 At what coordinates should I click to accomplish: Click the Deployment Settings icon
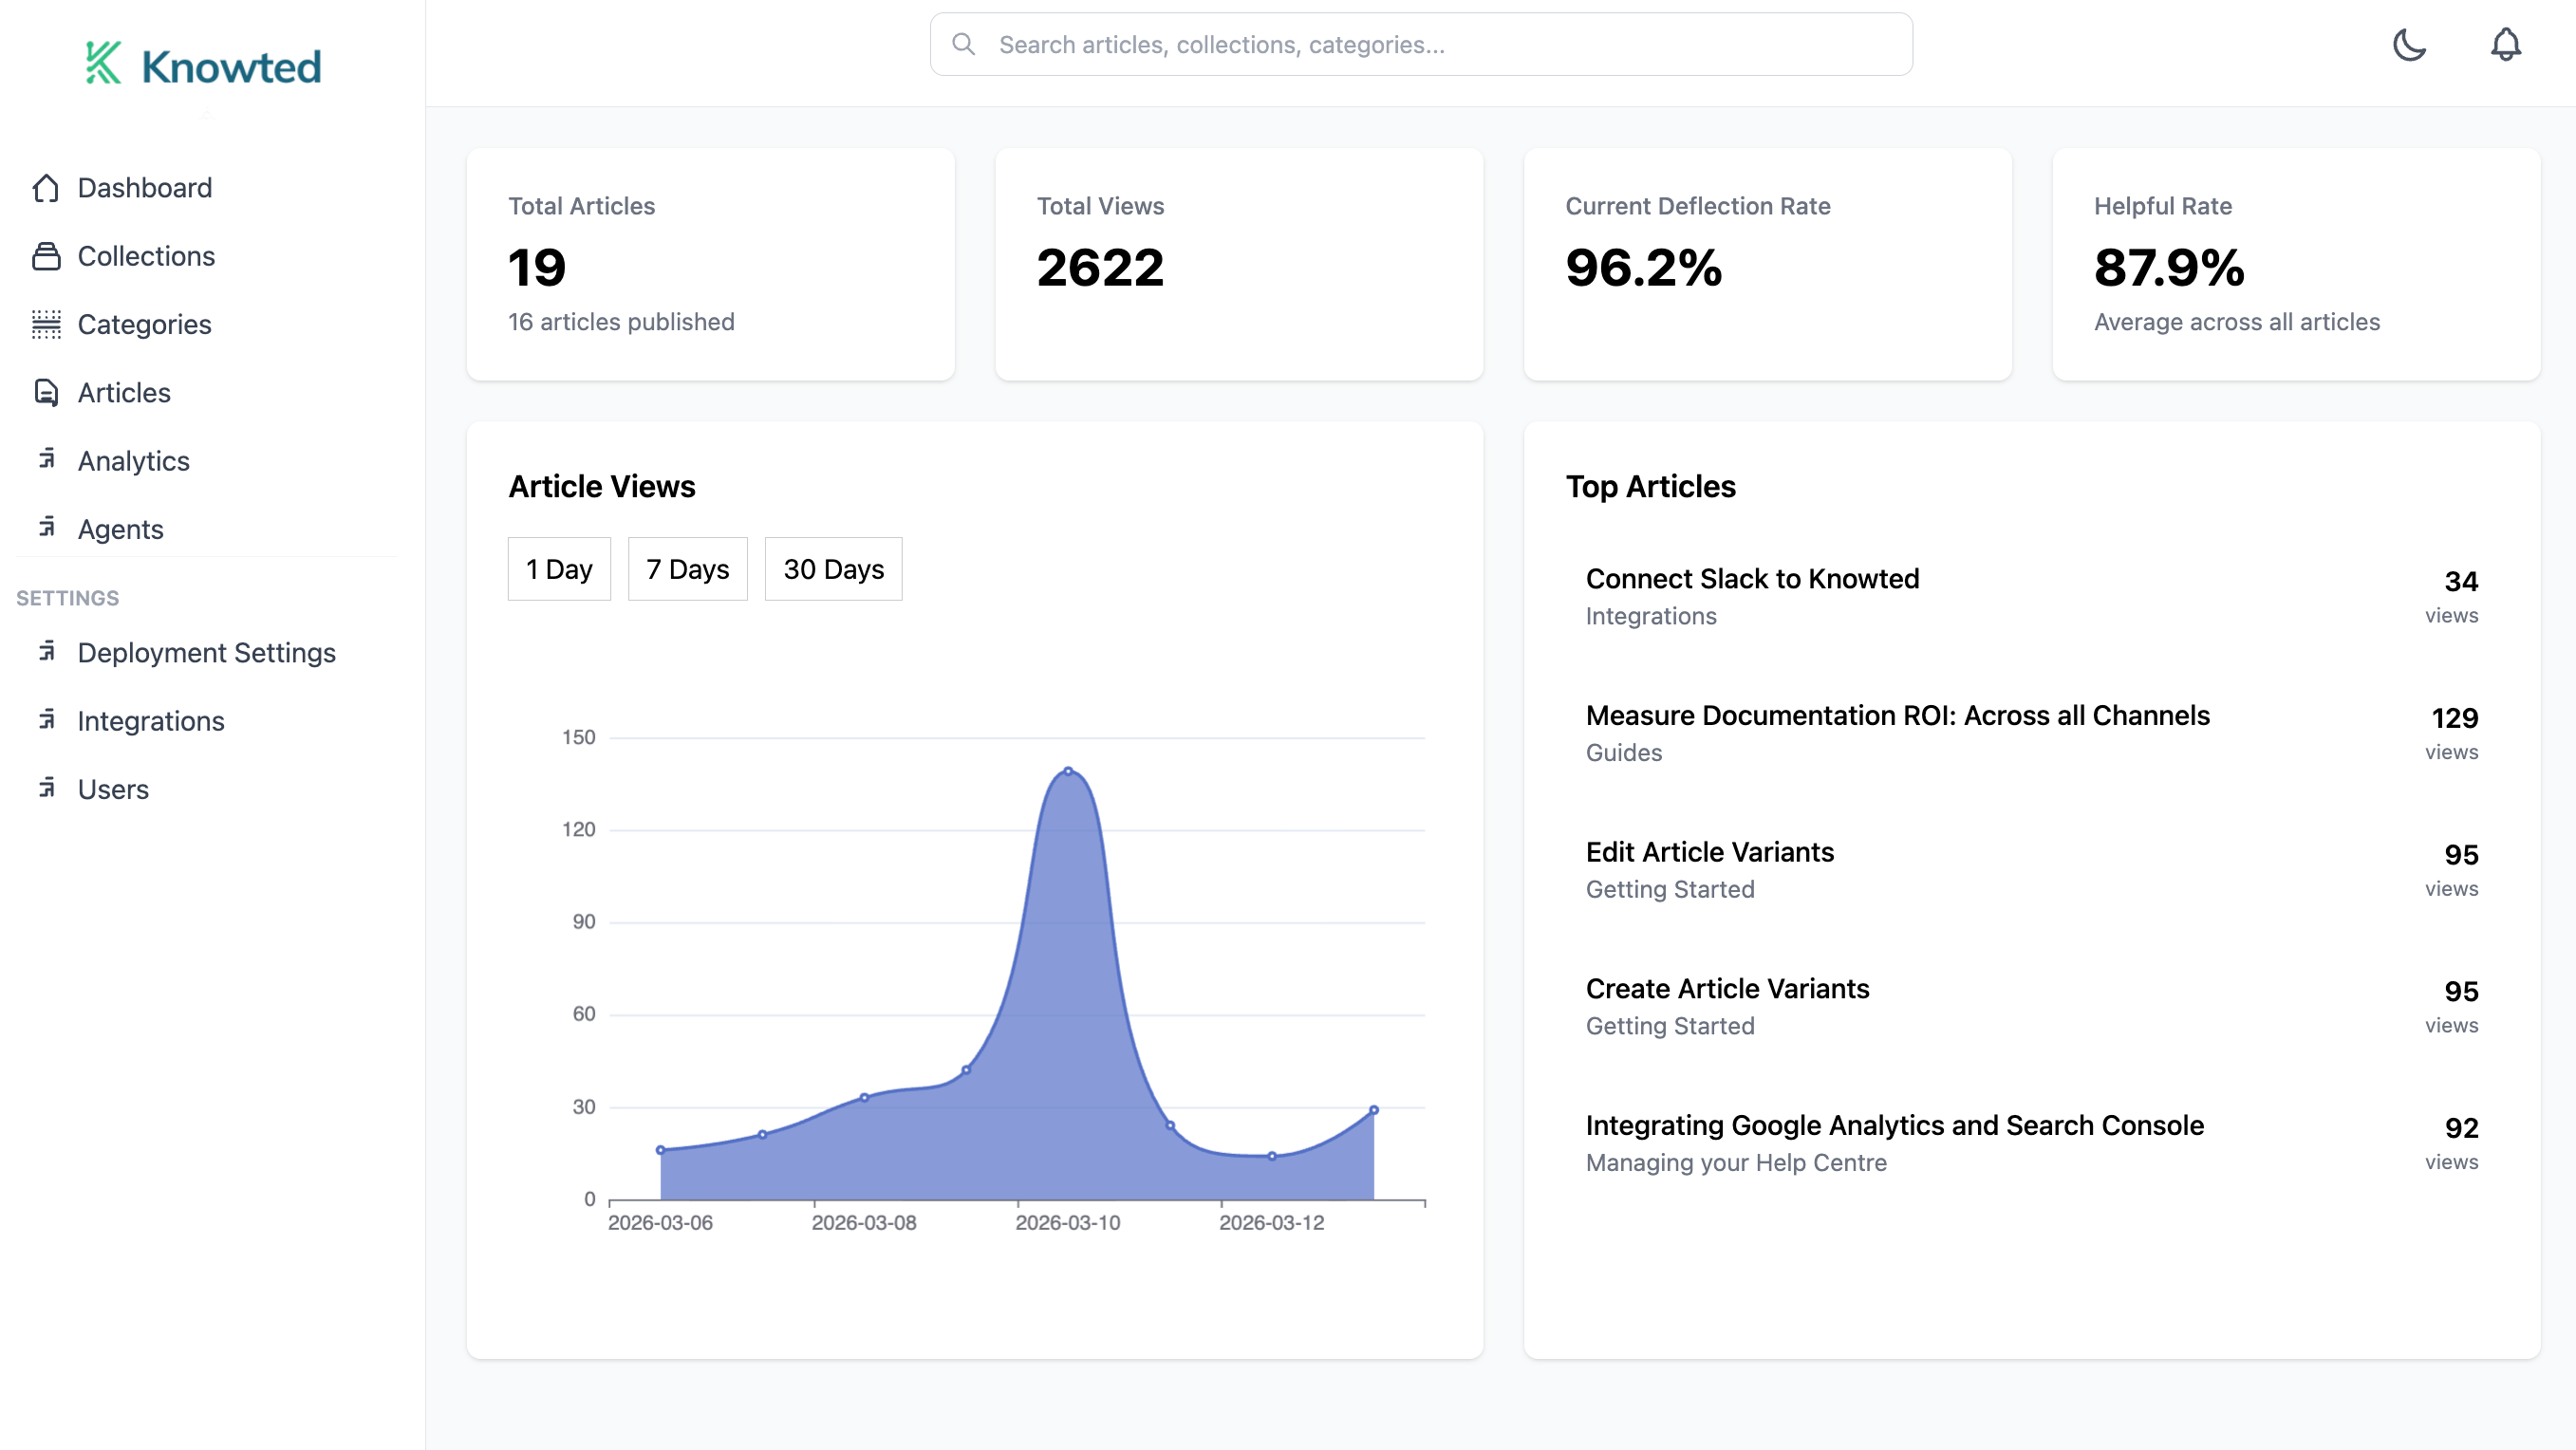click(x=47, y=651)
